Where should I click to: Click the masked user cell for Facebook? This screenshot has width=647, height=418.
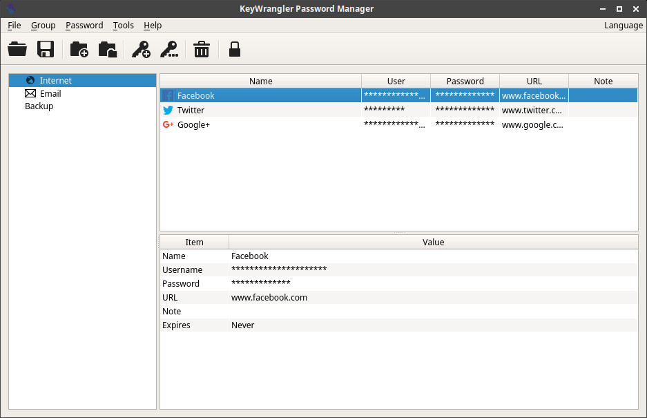(396, 96)
